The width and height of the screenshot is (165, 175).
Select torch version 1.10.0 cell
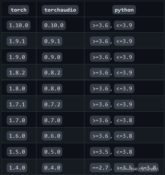click(x=19, y=25)
